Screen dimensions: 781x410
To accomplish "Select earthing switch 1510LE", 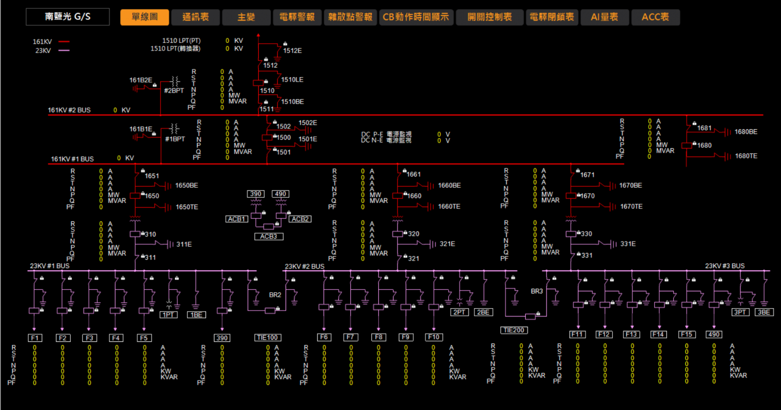I will (278, 79).
